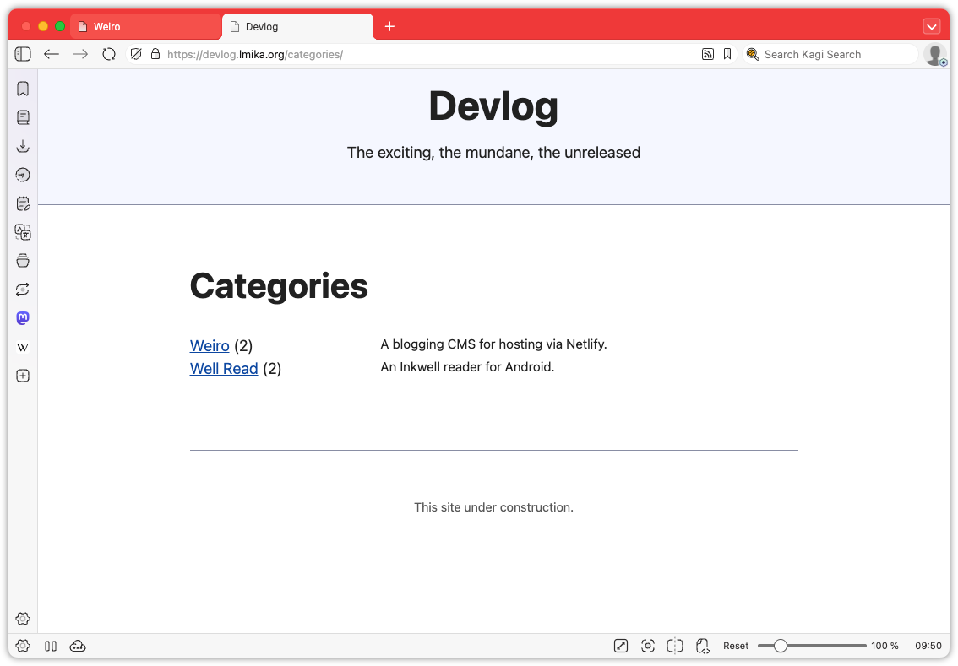This screenshot has width=958, height=666.
Task: Open Downloads from the sidebar
Action: (23, 145)
